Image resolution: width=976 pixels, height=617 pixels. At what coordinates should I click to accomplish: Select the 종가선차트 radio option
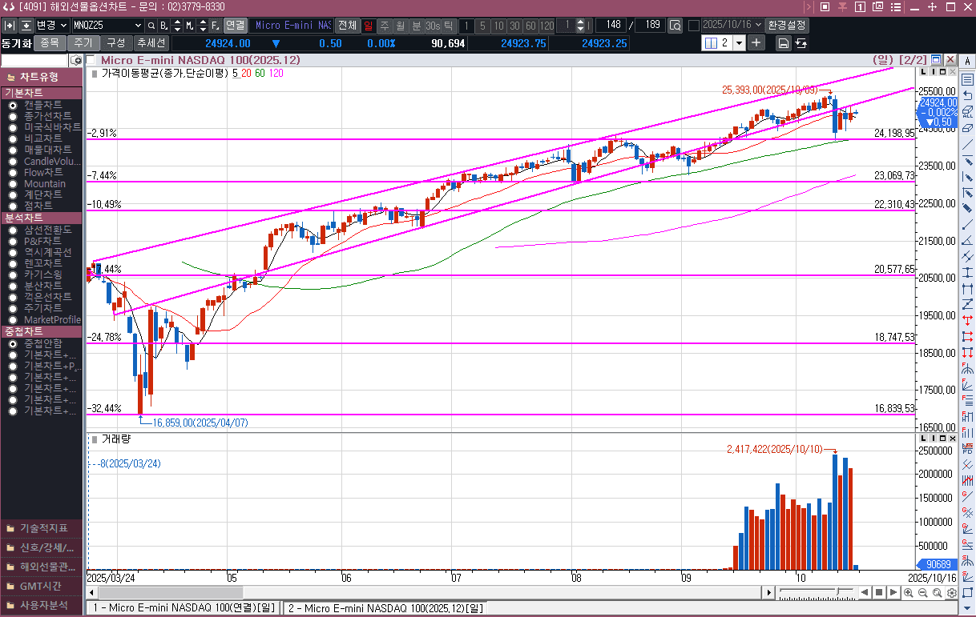click(13, 116)
